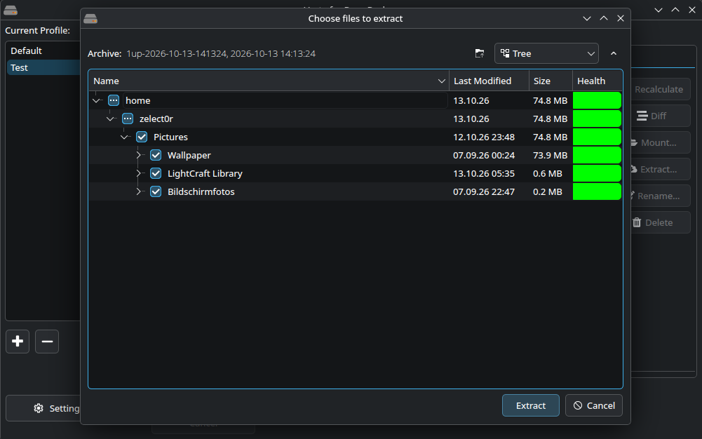Click the plus icon to add profile
This screenshot has height=439, width=702.
[x=18, y=342]
